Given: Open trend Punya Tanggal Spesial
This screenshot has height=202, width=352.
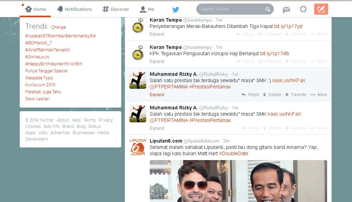Looking at the screenshot, I should point(47,71).
